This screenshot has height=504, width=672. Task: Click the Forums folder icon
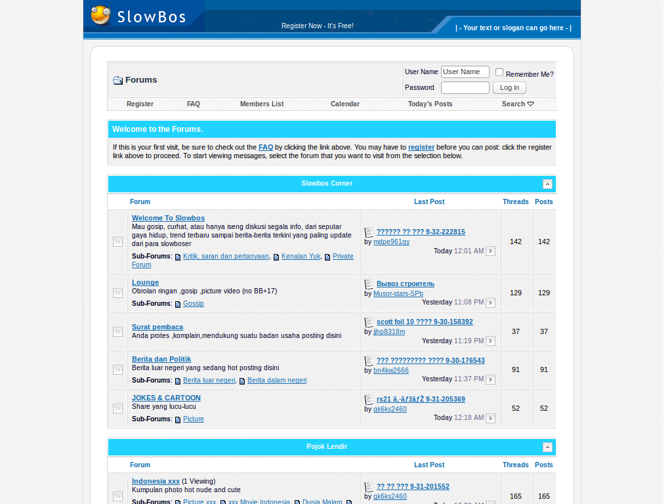coord(118,80)
